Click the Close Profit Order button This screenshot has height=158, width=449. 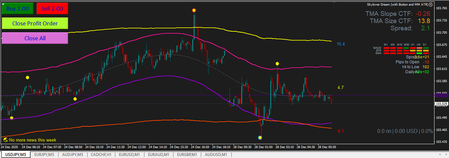[x=35, y=23]
